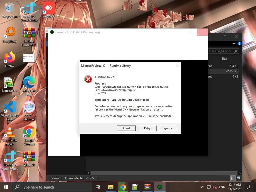Maximize the File Explorer window
256x192 pixels.
(225, 37)
